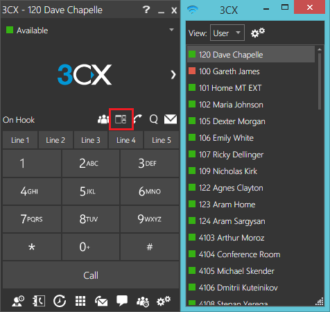This screenshot has height=312, width=330.
Task: Click the window layout icon next to conference
Action: click(121, 119)
